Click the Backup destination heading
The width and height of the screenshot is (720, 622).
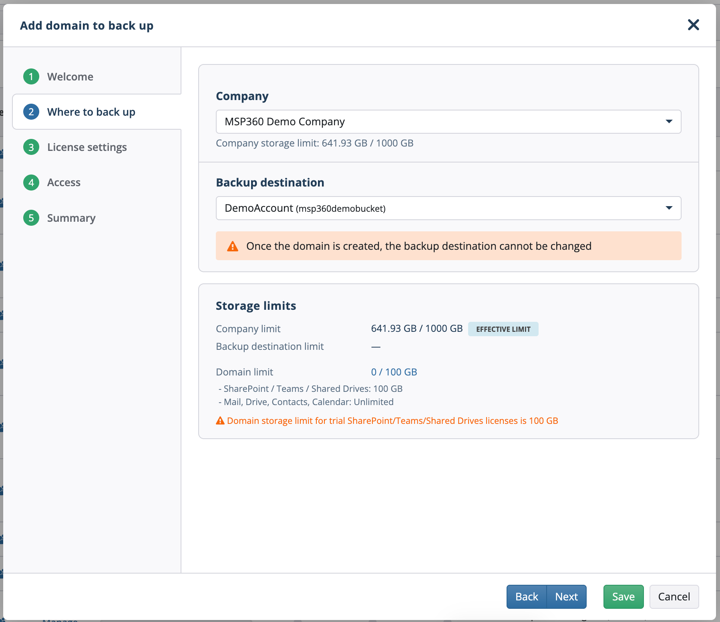(270, 183)
